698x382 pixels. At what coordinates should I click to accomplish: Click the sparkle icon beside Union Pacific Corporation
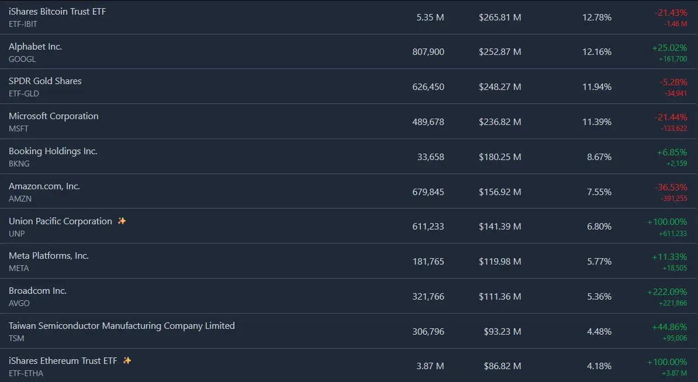pos(122,221)
